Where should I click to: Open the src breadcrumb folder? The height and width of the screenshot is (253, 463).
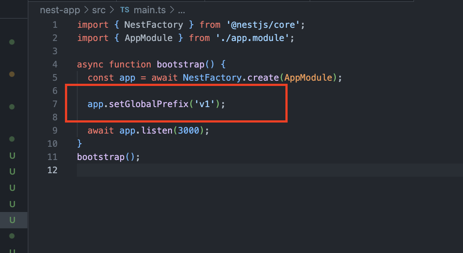click(99, 10)
